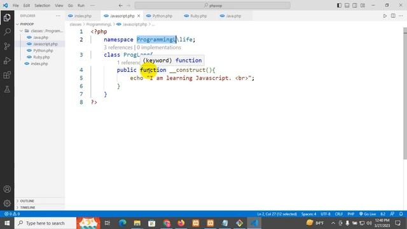Split the editor to the right

(x=393, y=16)
